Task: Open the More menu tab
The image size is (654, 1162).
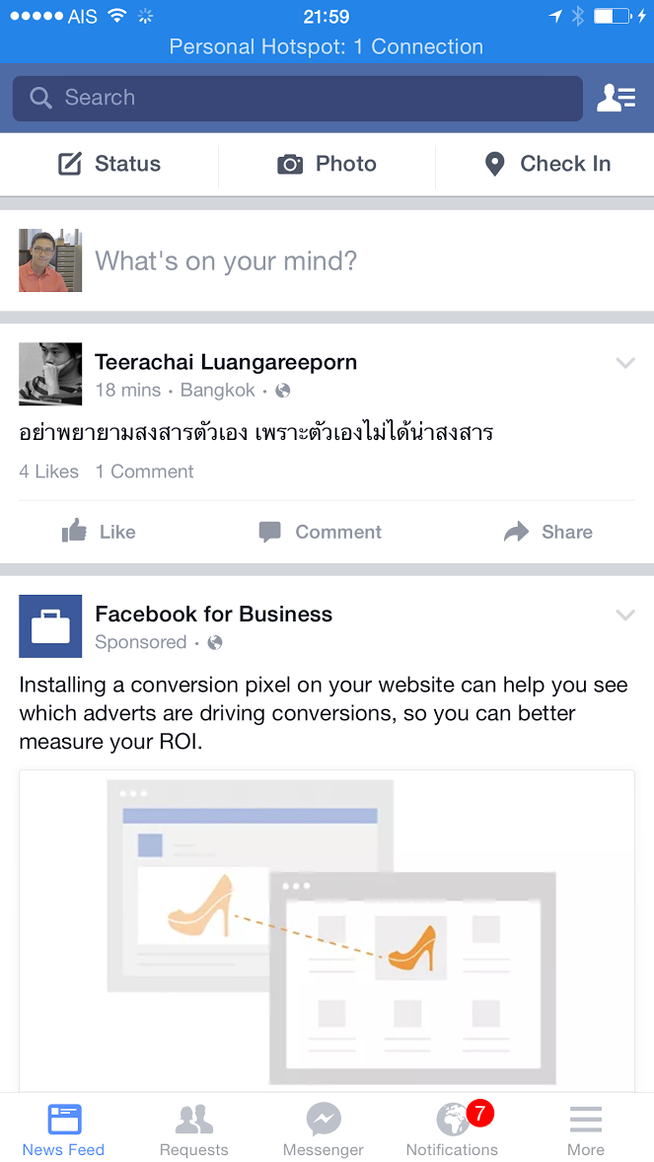Action: click(586, 1128)
